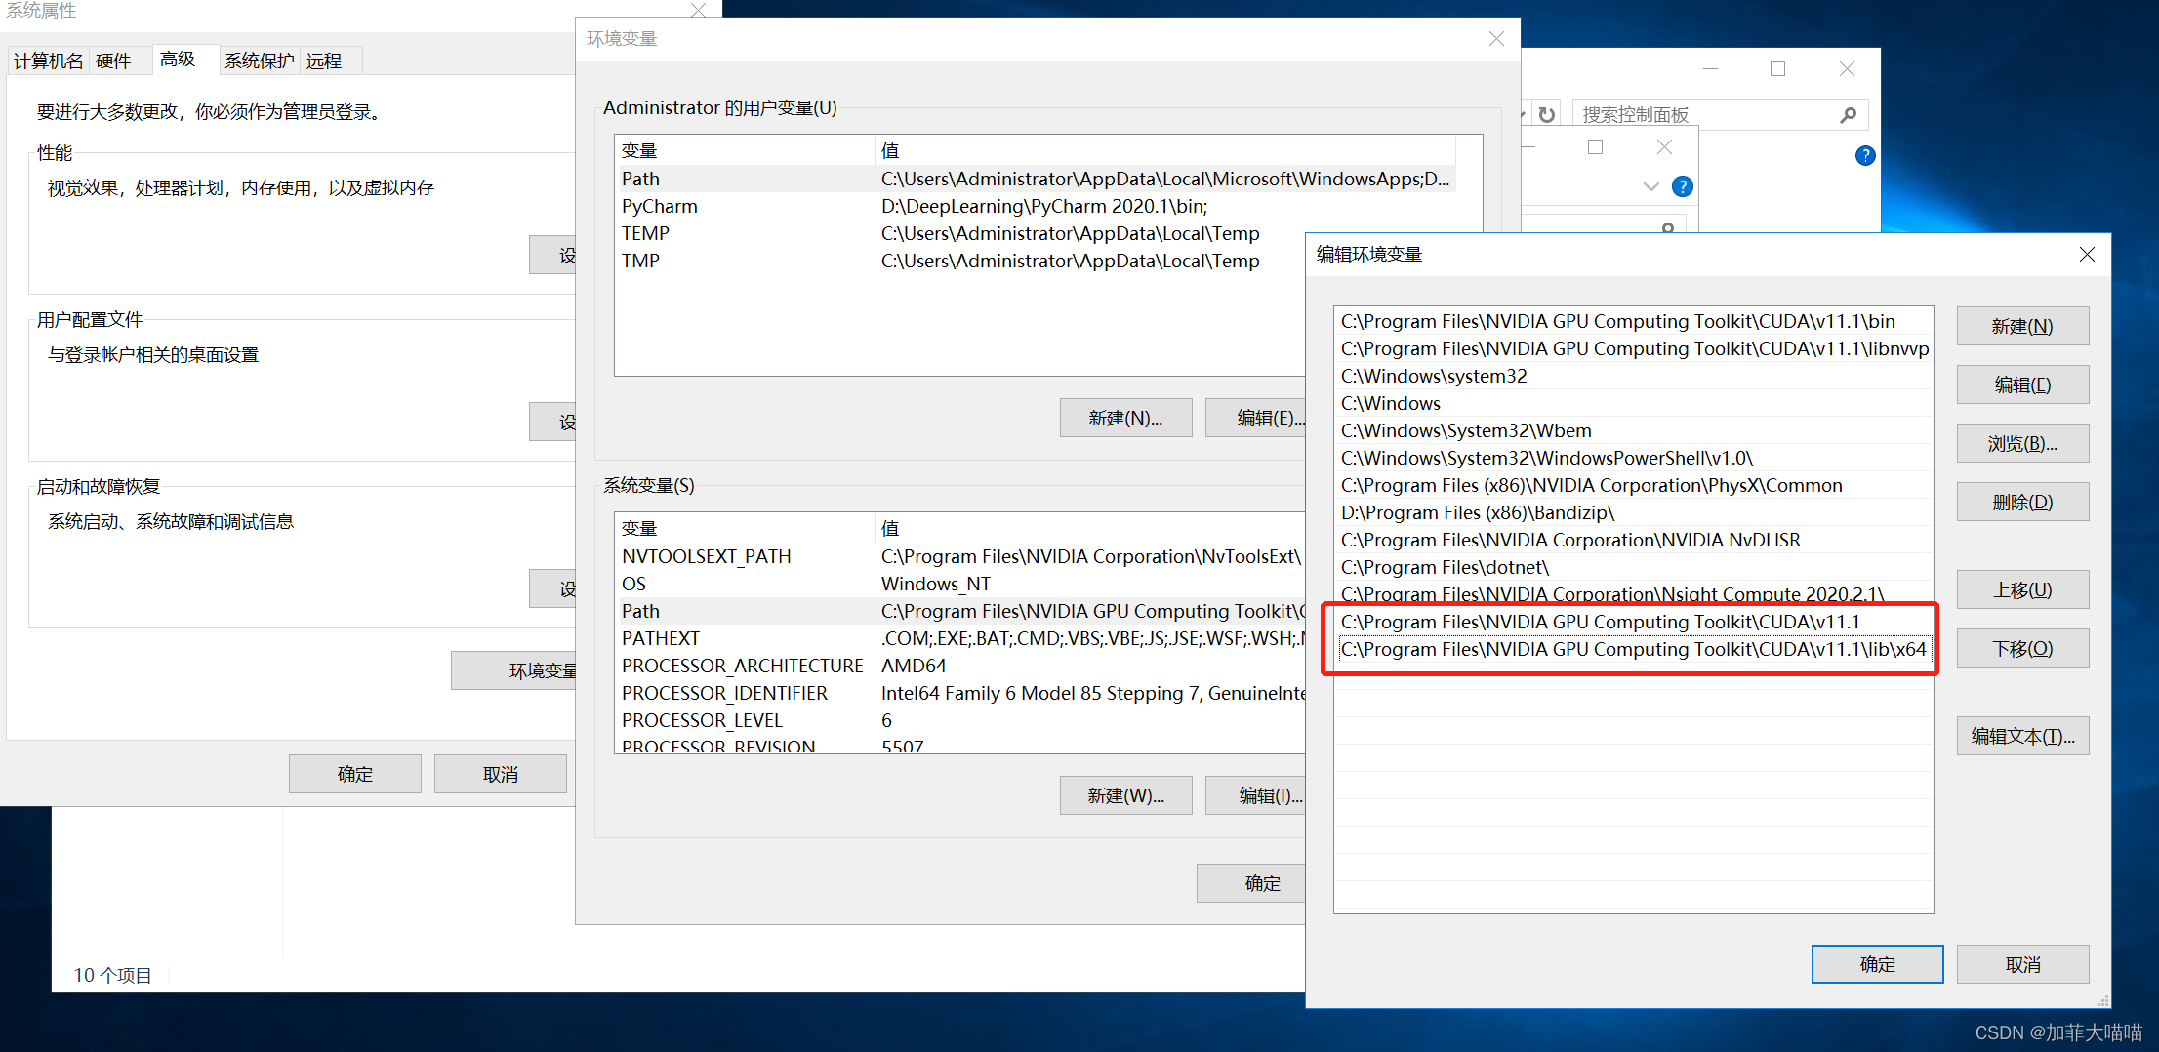Screen dimensions: 2159x1052
Task: Select the CUDA\v11.1\lib\x64 entry
Action: tap(1633, 649)
